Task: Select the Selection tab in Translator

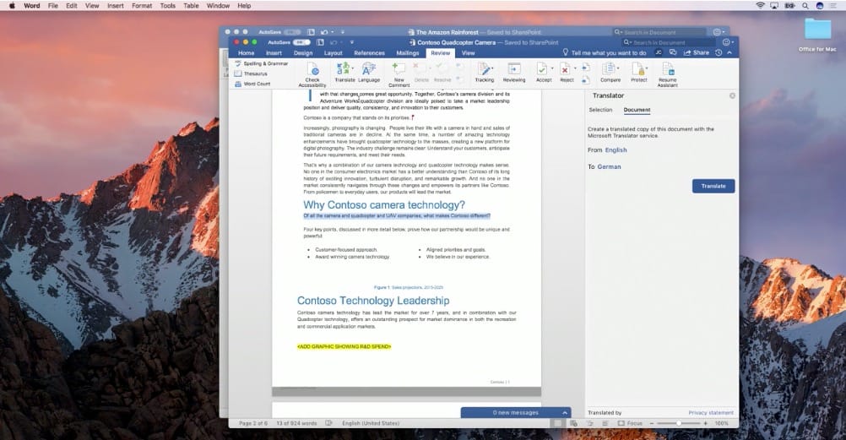Action: pyautogui.click(x=600, y=110)
